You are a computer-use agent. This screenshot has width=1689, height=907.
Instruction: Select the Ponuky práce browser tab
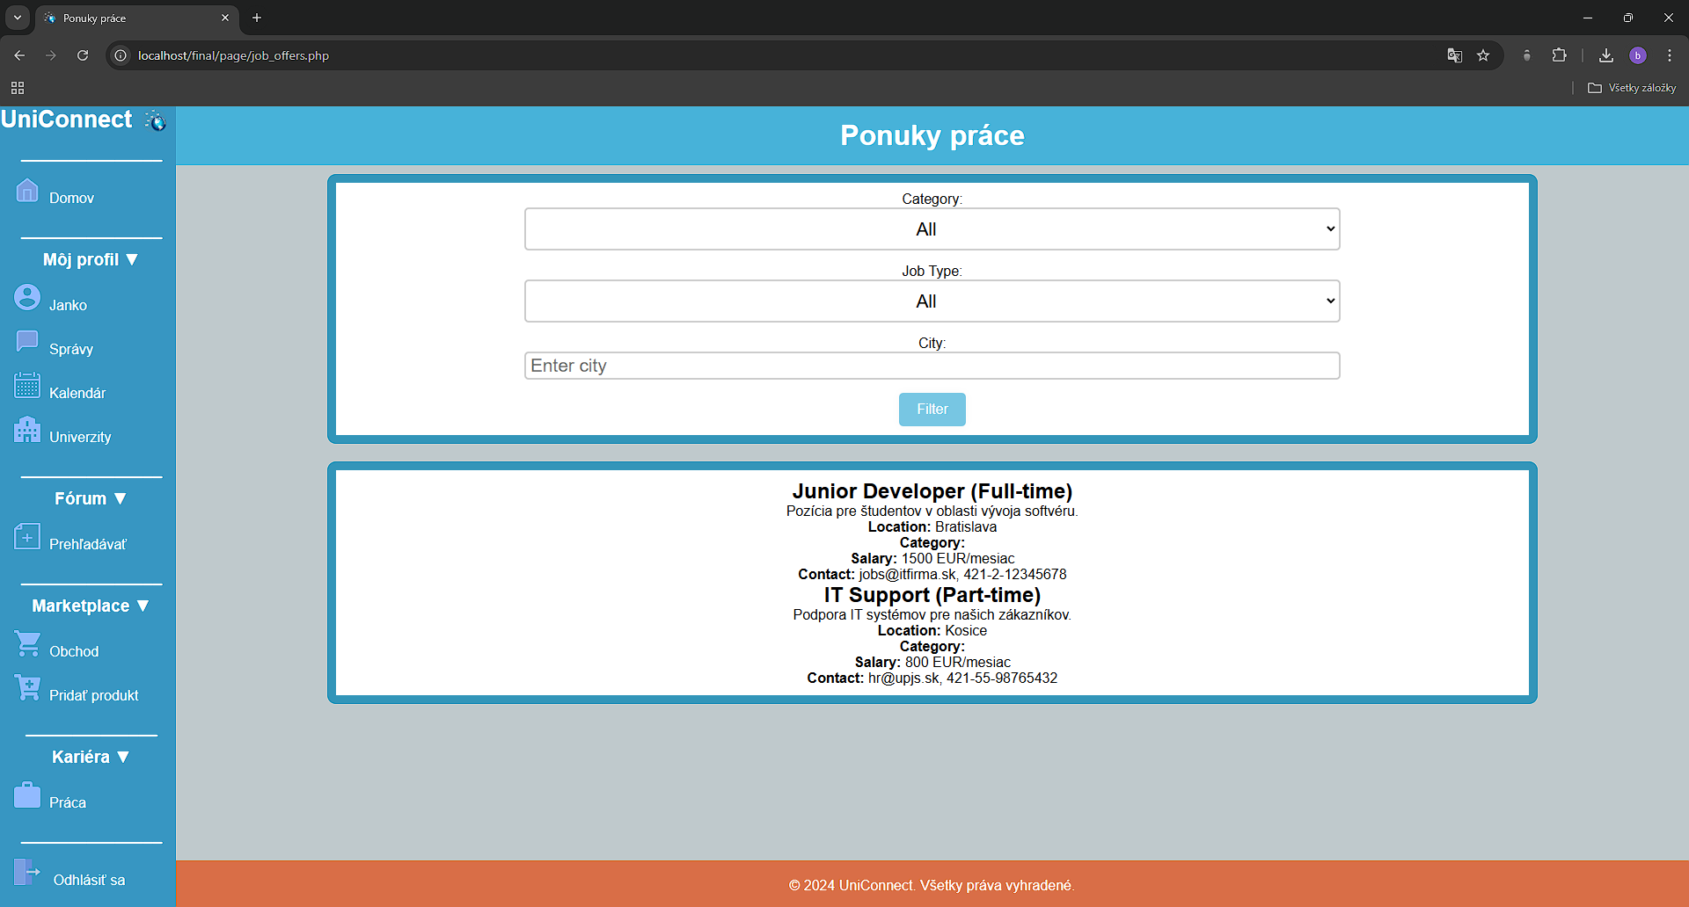click(136, 18)
